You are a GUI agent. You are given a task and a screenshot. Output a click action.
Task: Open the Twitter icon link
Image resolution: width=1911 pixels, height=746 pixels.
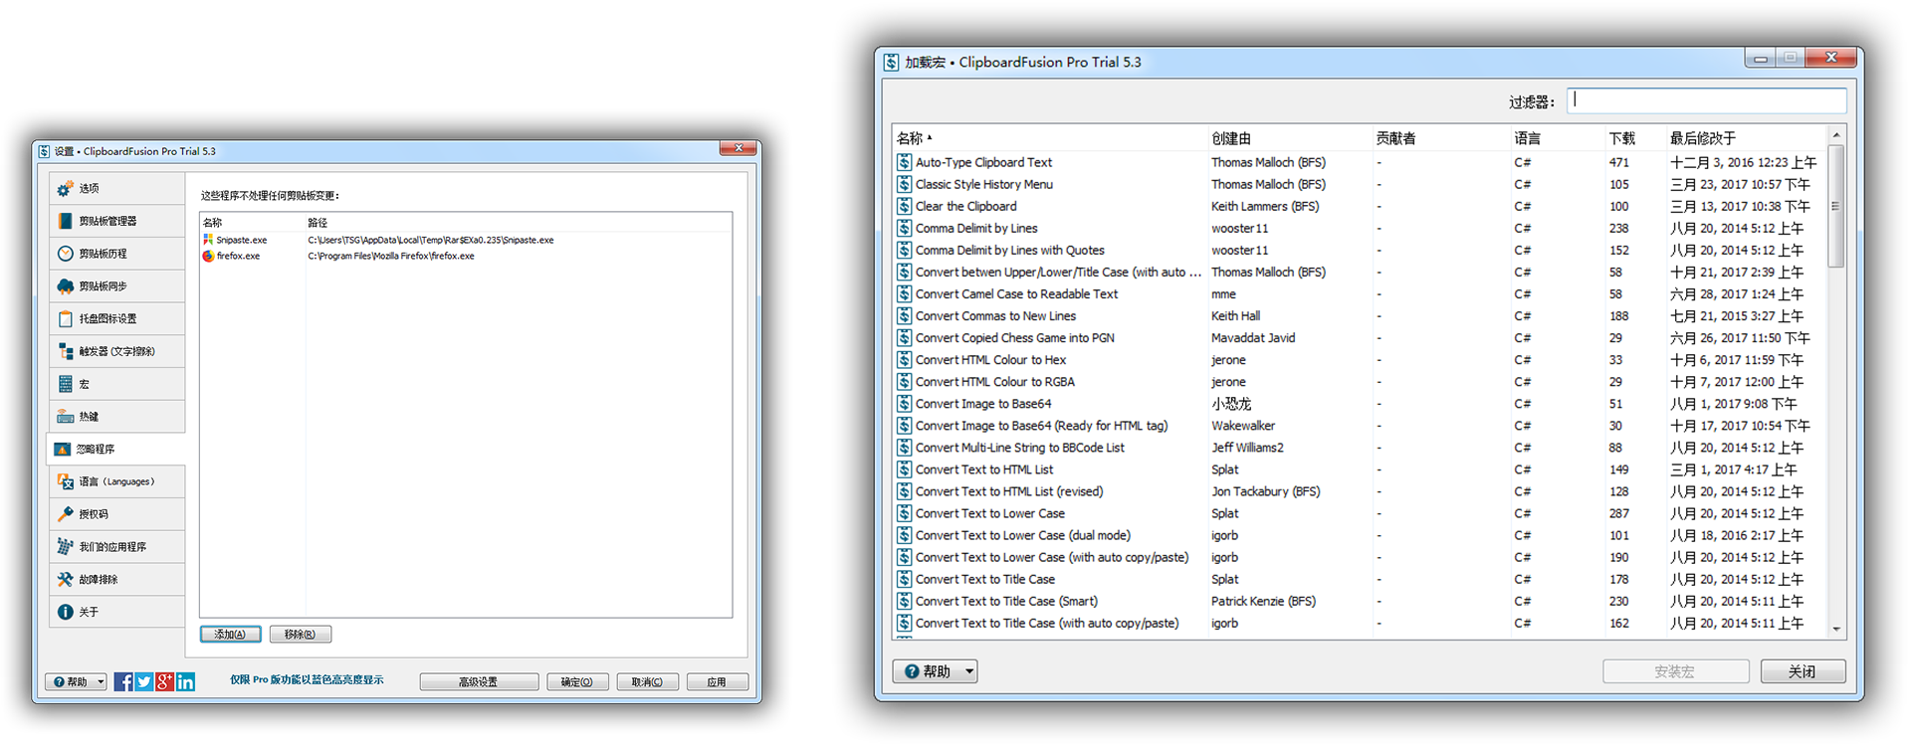(144, 681)
